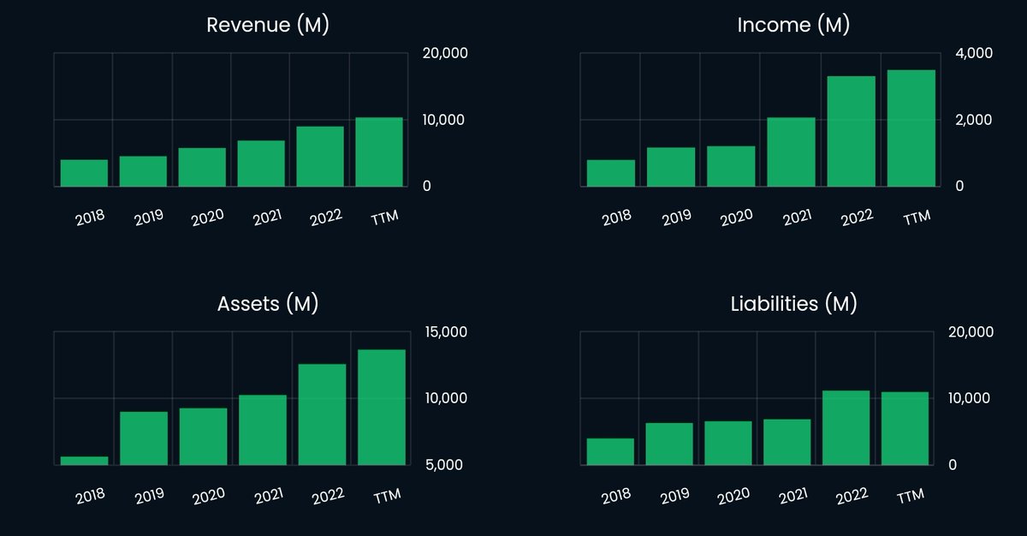Click the 2018 x-axis label under Liabilities
Screen dimensions: 1027x536
617,497
